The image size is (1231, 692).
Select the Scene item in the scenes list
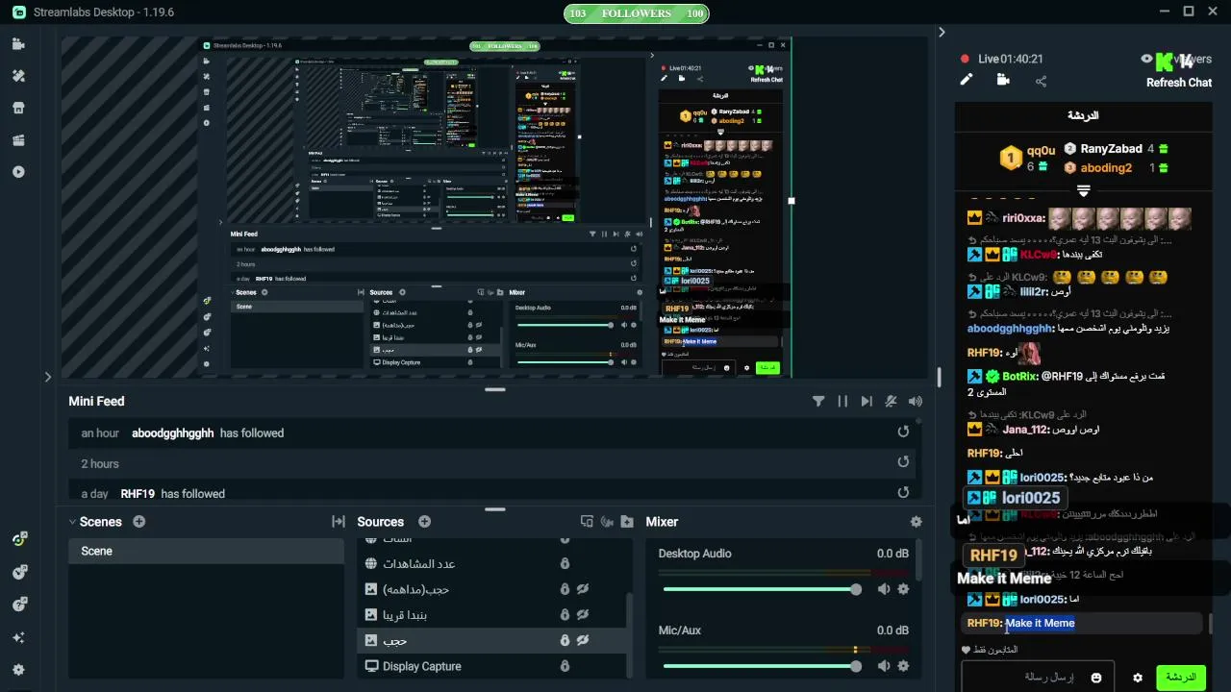(206, 551)
